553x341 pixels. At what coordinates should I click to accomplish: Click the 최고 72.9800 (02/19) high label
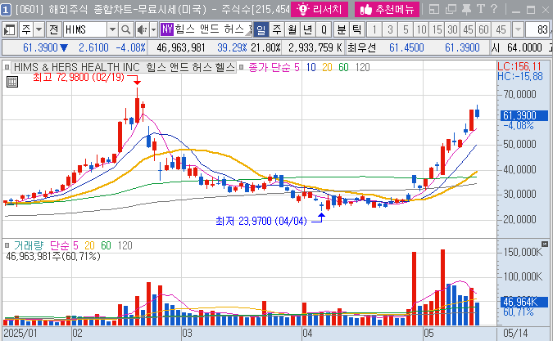pos(79,77)
